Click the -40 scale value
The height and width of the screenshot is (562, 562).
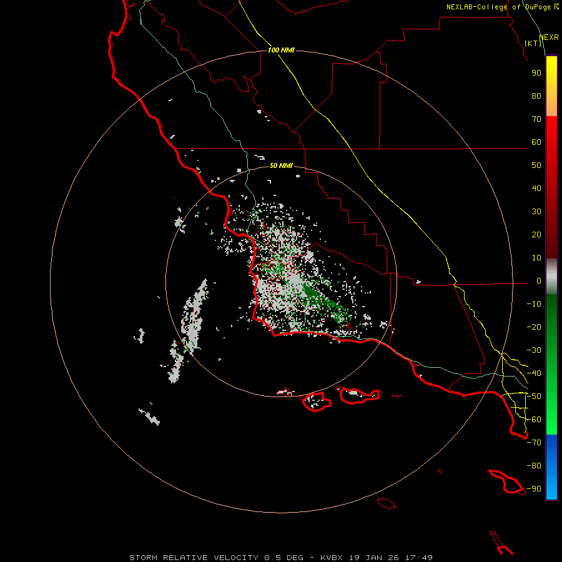534,373
